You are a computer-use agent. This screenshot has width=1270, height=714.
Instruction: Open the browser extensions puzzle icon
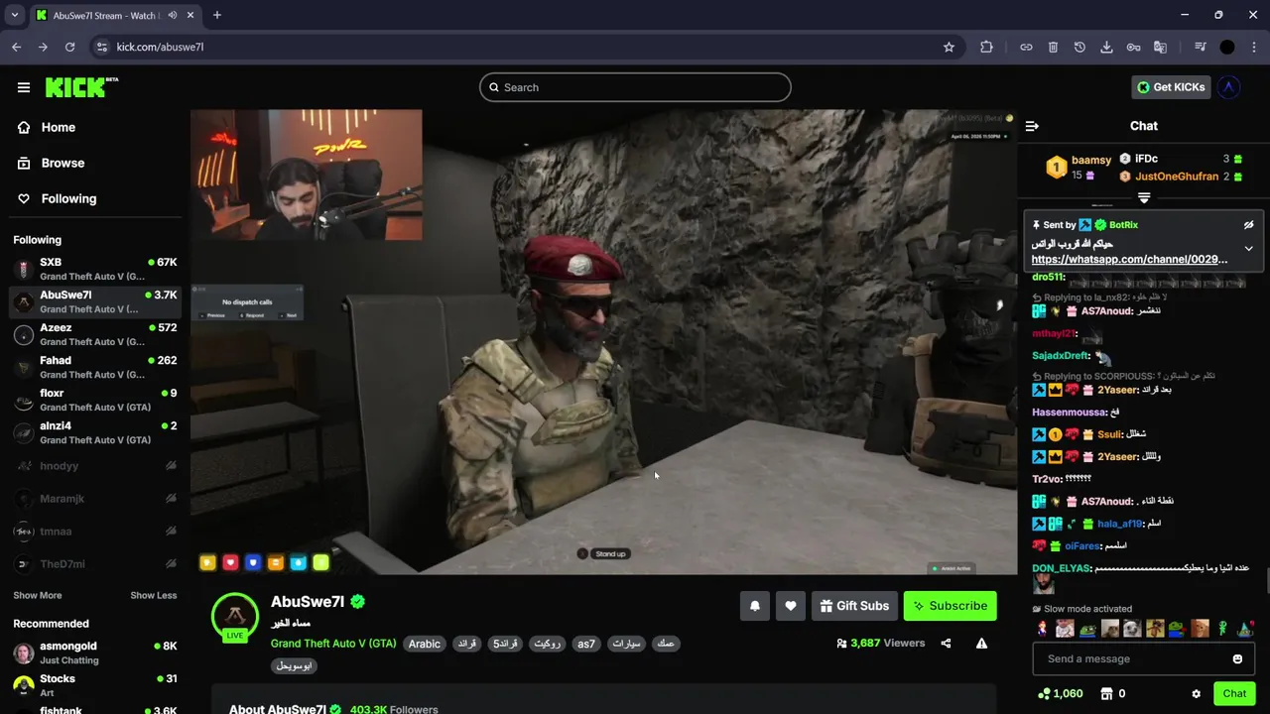[x=986, y=47]
